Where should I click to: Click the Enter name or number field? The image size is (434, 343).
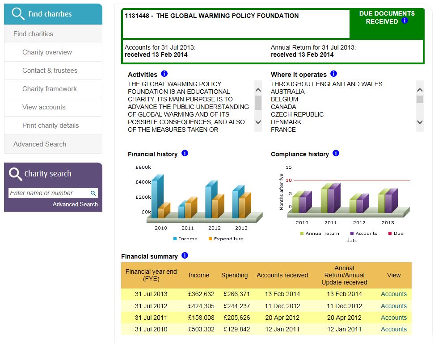click(48, 193)
